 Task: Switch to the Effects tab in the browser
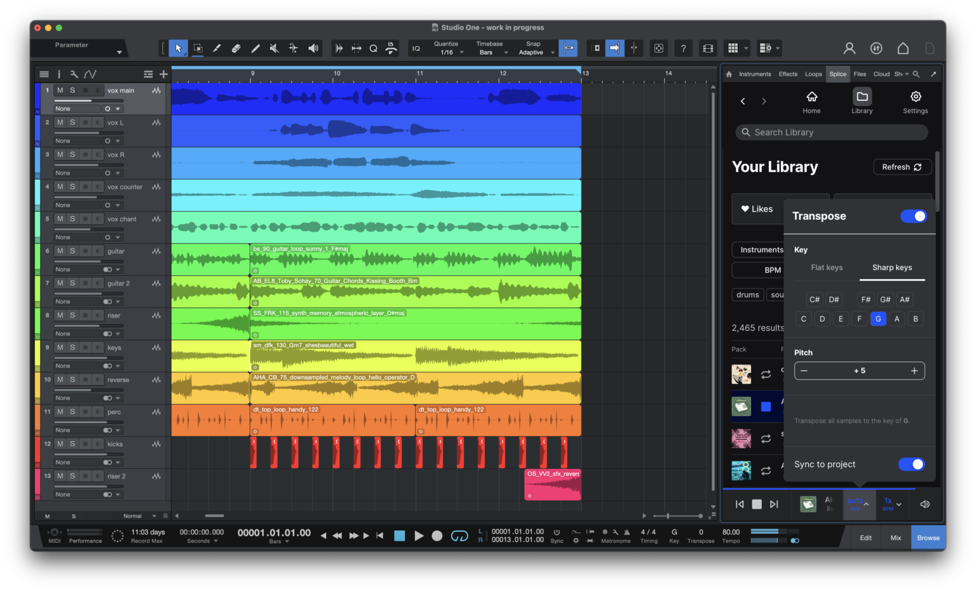point(788,74)
